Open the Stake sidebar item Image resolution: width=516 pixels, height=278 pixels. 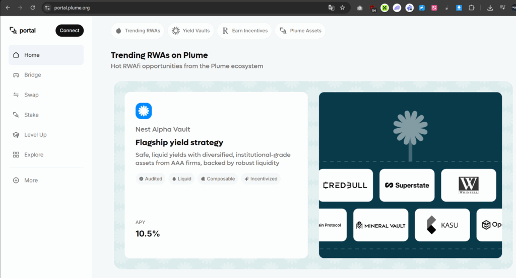tap(46, 115)
